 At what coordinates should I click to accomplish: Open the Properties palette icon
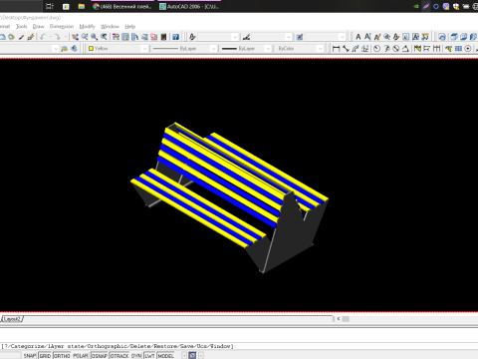pos(116,37)
